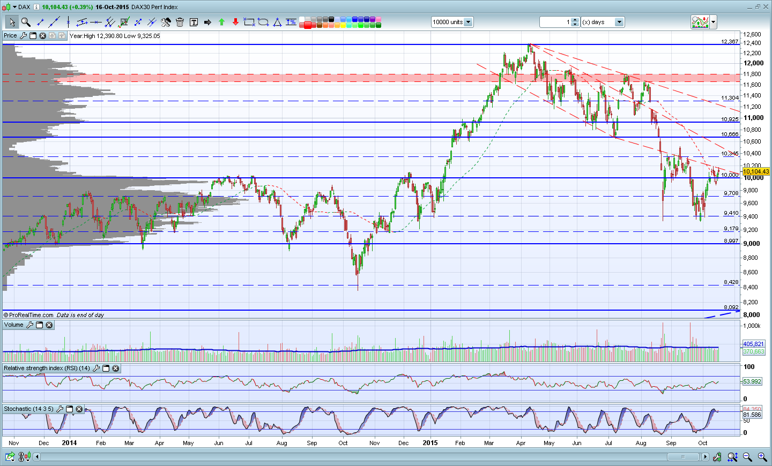Screen dimensions: 772x466
Task: Open Price panel wrench settings
Action: coord(23,36)
